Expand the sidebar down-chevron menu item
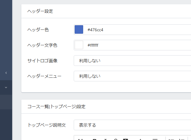191x140 pixels. coord(6,87)
